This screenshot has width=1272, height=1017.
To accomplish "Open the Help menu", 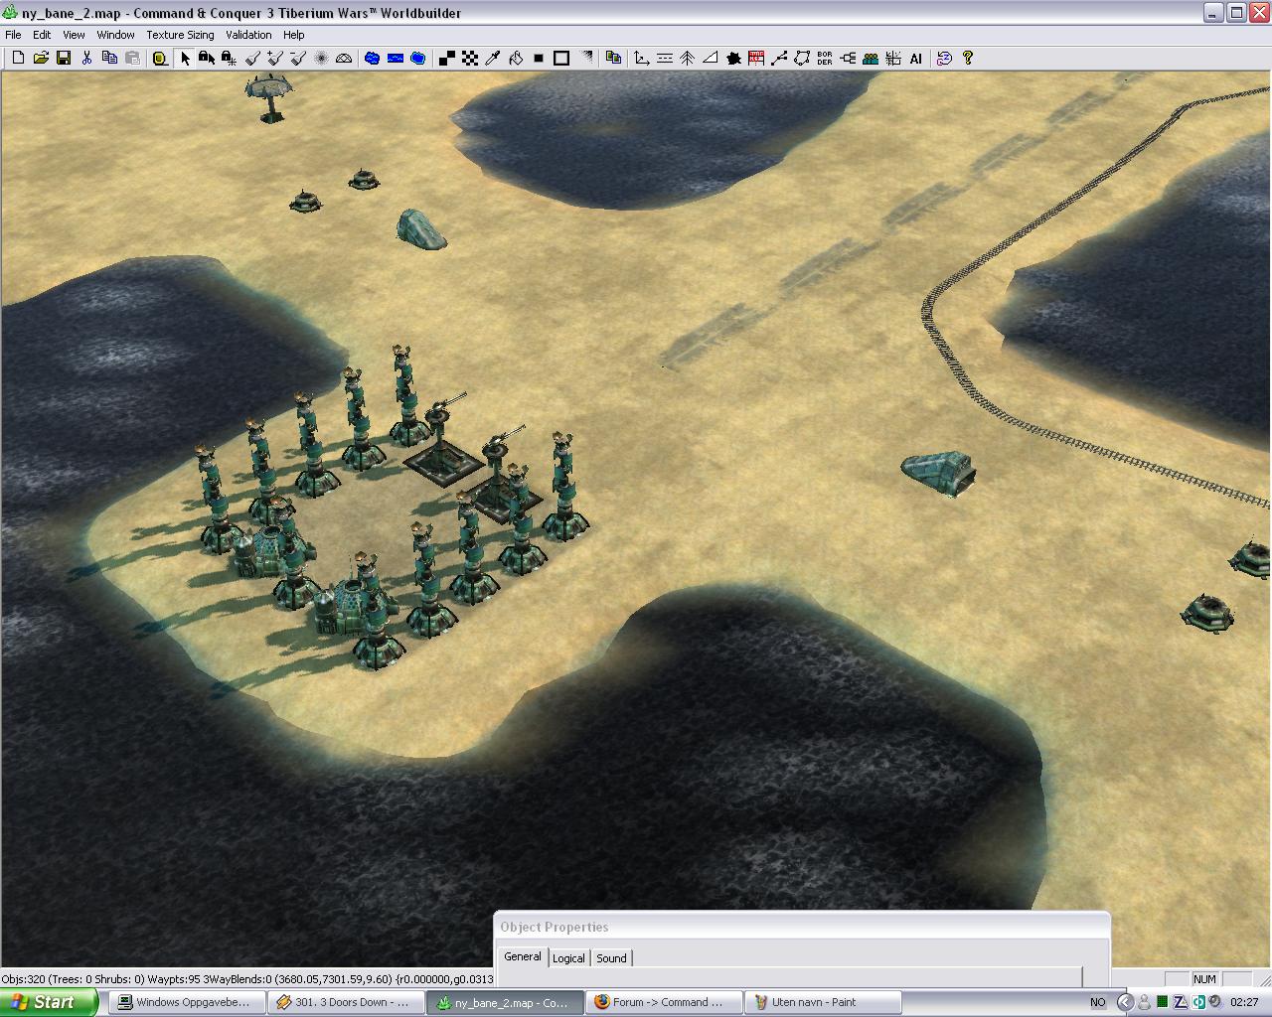I will 293,34.
